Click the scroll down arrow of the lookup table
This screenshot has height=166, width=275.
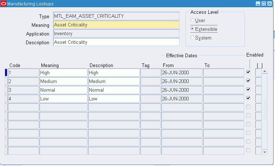[x=264, y=152]
